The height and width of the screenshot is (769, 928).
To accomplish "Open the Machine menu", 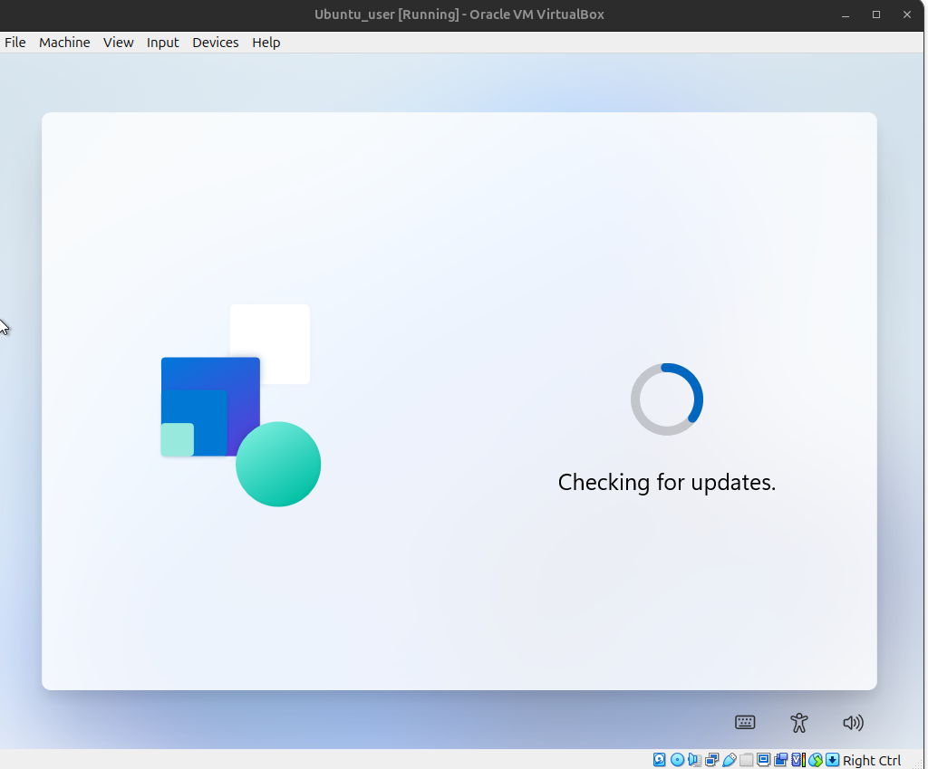I will [64, 43].
